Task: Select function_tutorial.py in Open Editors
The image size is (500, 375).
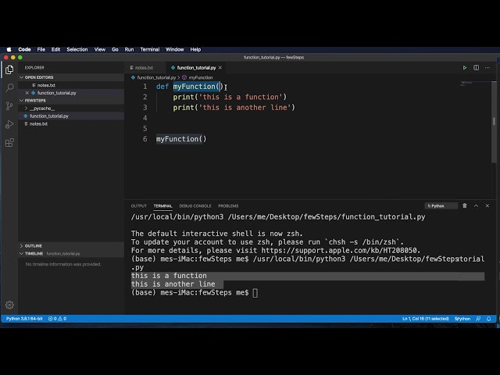Action: (71, 93)
